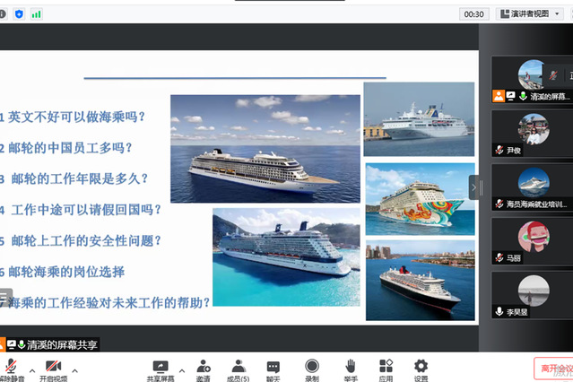Unmute microphone with 解除静音 button

point(13,368)
